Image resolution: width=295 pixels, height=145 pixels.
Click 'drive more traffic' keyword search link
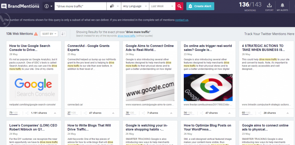[126, 36]
